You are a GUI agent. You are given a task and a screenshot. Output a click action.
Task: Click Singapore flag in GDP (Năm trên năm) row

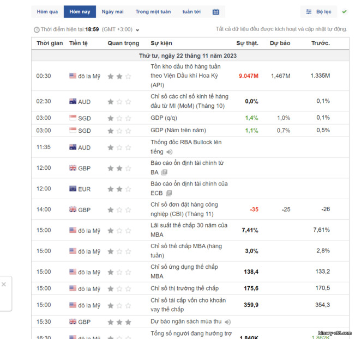point(73,130)
